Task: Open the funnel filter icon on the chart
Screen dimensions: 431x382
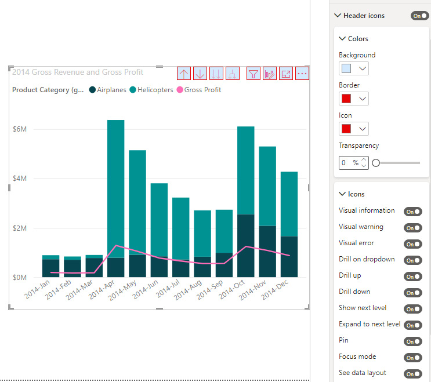Action: (253, 74)
